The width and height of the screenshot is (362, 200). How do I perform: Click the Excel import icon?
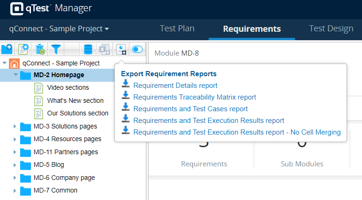[x=104, y=49]
